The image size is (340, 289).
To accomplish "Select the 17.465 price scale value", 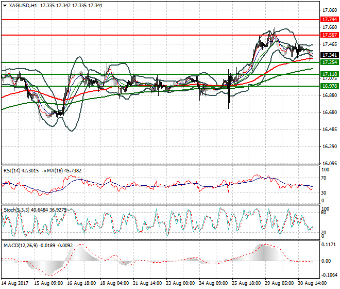I will click(330, 44).
